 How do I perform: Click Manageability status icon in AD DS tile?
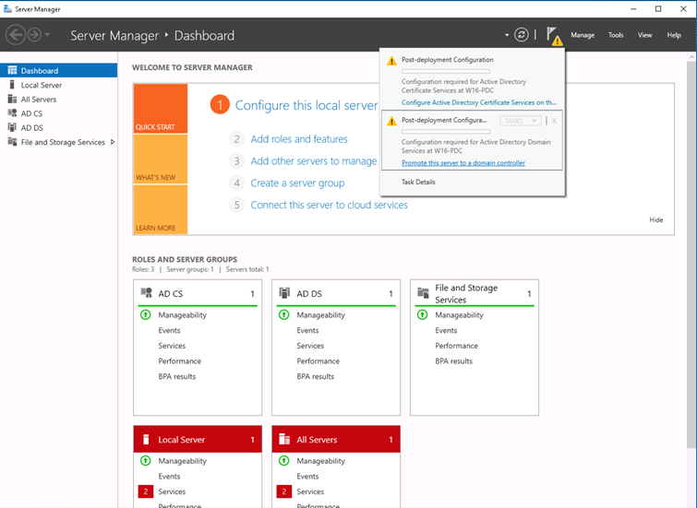284,314
